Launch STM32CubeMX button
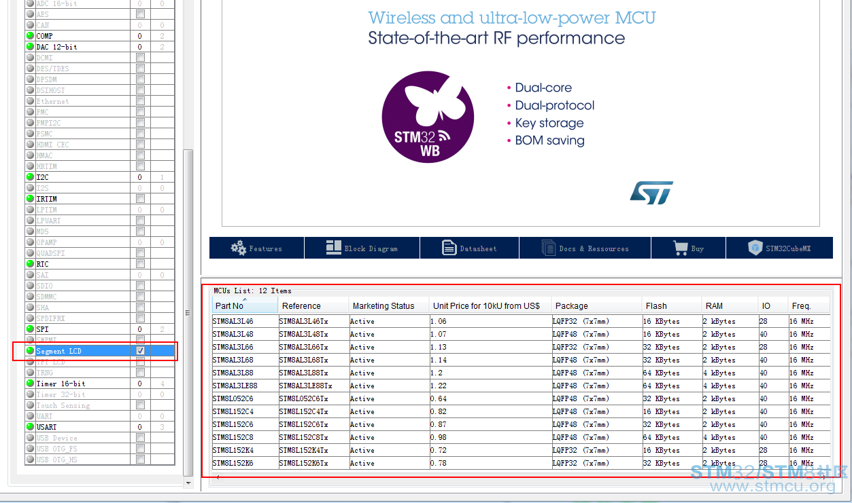The height and width of the screenshot is (503, 852). tap(779, 248)
